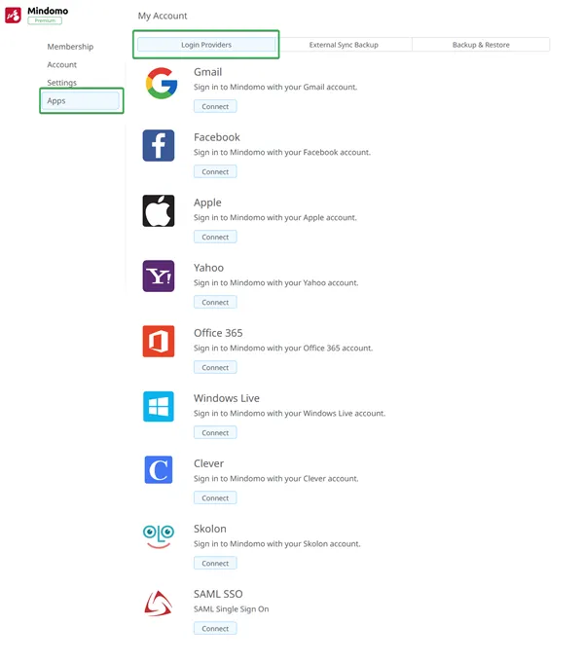The image size is (584, 662).
Task: Switch to the Login Providers tab
Action: [206, 45]
